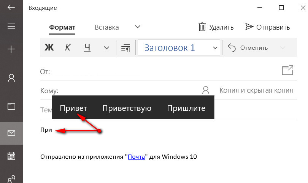This screenshot has width=308, height=183.
Task: Click the Удалить discard button
Action: coord(216,27)
